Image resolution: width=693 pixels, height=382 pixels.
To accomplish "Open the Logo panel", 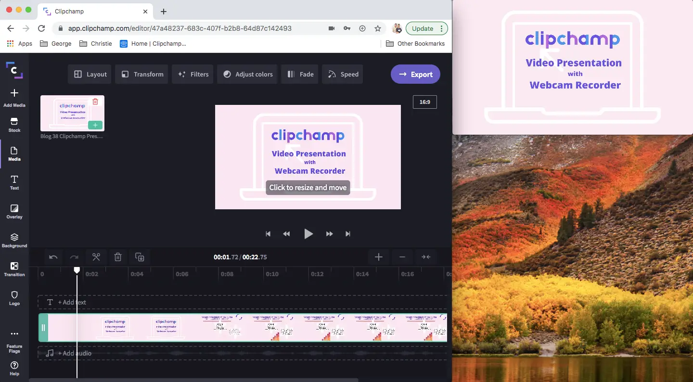I will click(x=14, y=298).
